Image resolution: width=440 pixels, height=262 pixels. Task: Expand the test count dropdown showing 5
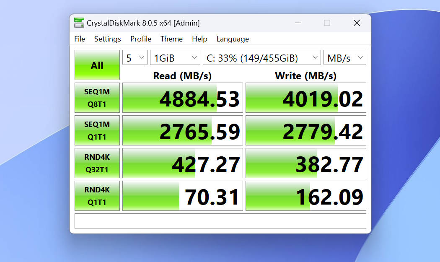point(135,57)
